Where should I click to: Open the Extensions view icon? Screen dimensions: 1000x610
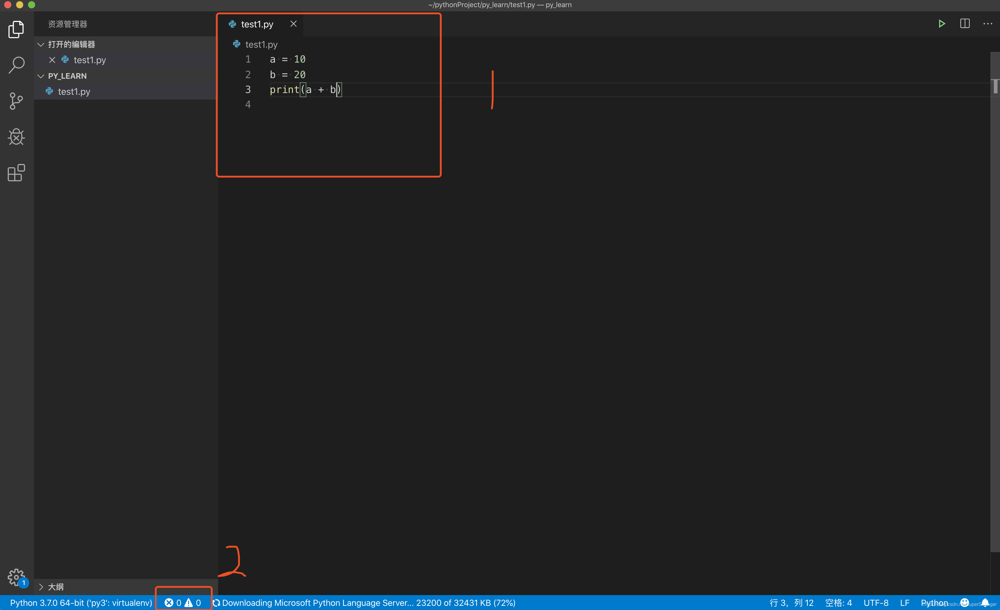point(16,173)
